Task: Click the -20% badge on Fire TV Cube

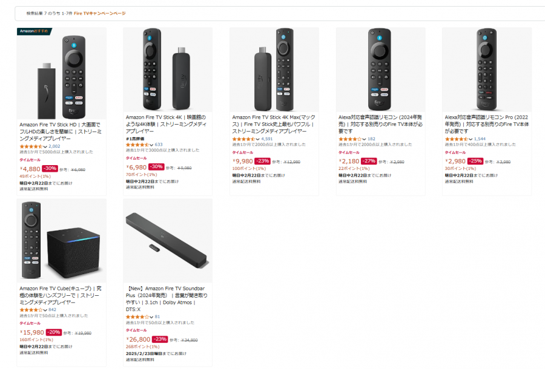Action: point(53,332)
